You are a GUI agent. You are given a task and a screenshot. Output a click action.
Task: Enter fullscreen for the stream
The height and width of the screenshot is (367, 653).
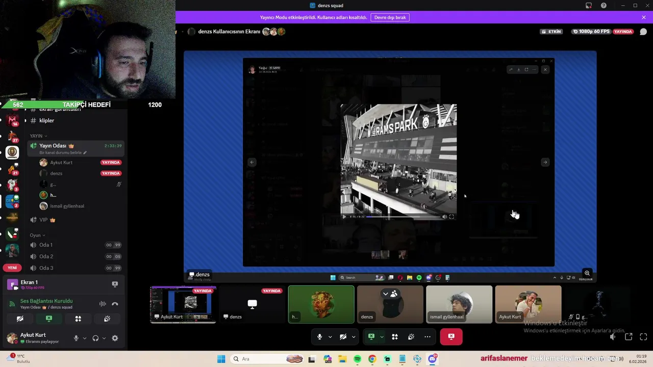[x=643, y=337]
